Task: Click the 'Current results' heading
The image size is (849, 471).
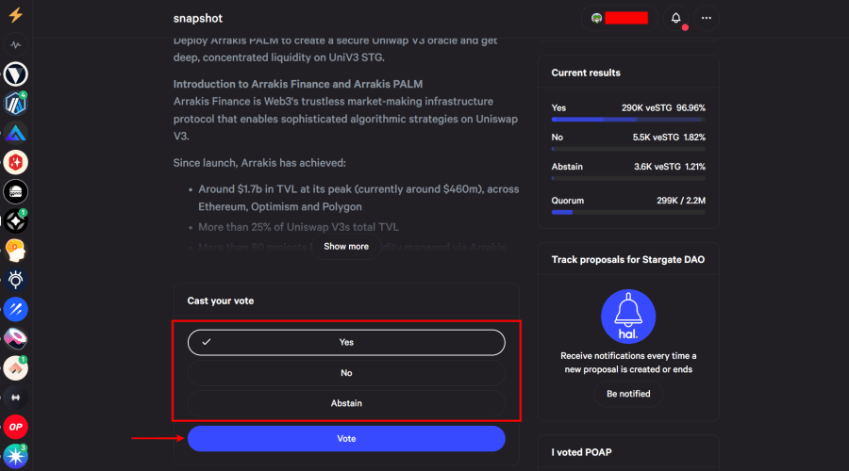Action: [586, 73]
